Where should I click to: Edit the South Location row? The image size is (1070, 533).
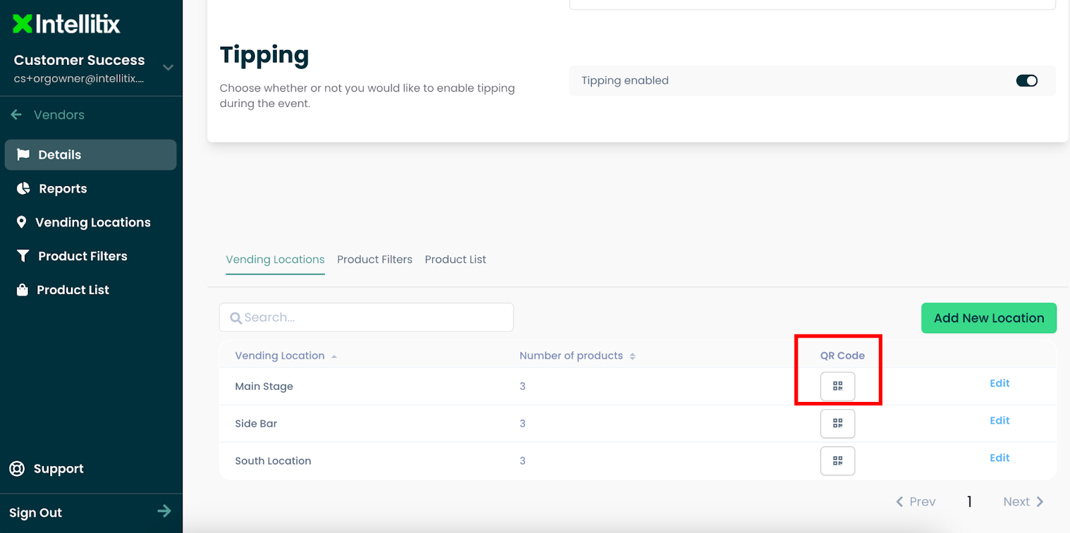coord(999,458)
